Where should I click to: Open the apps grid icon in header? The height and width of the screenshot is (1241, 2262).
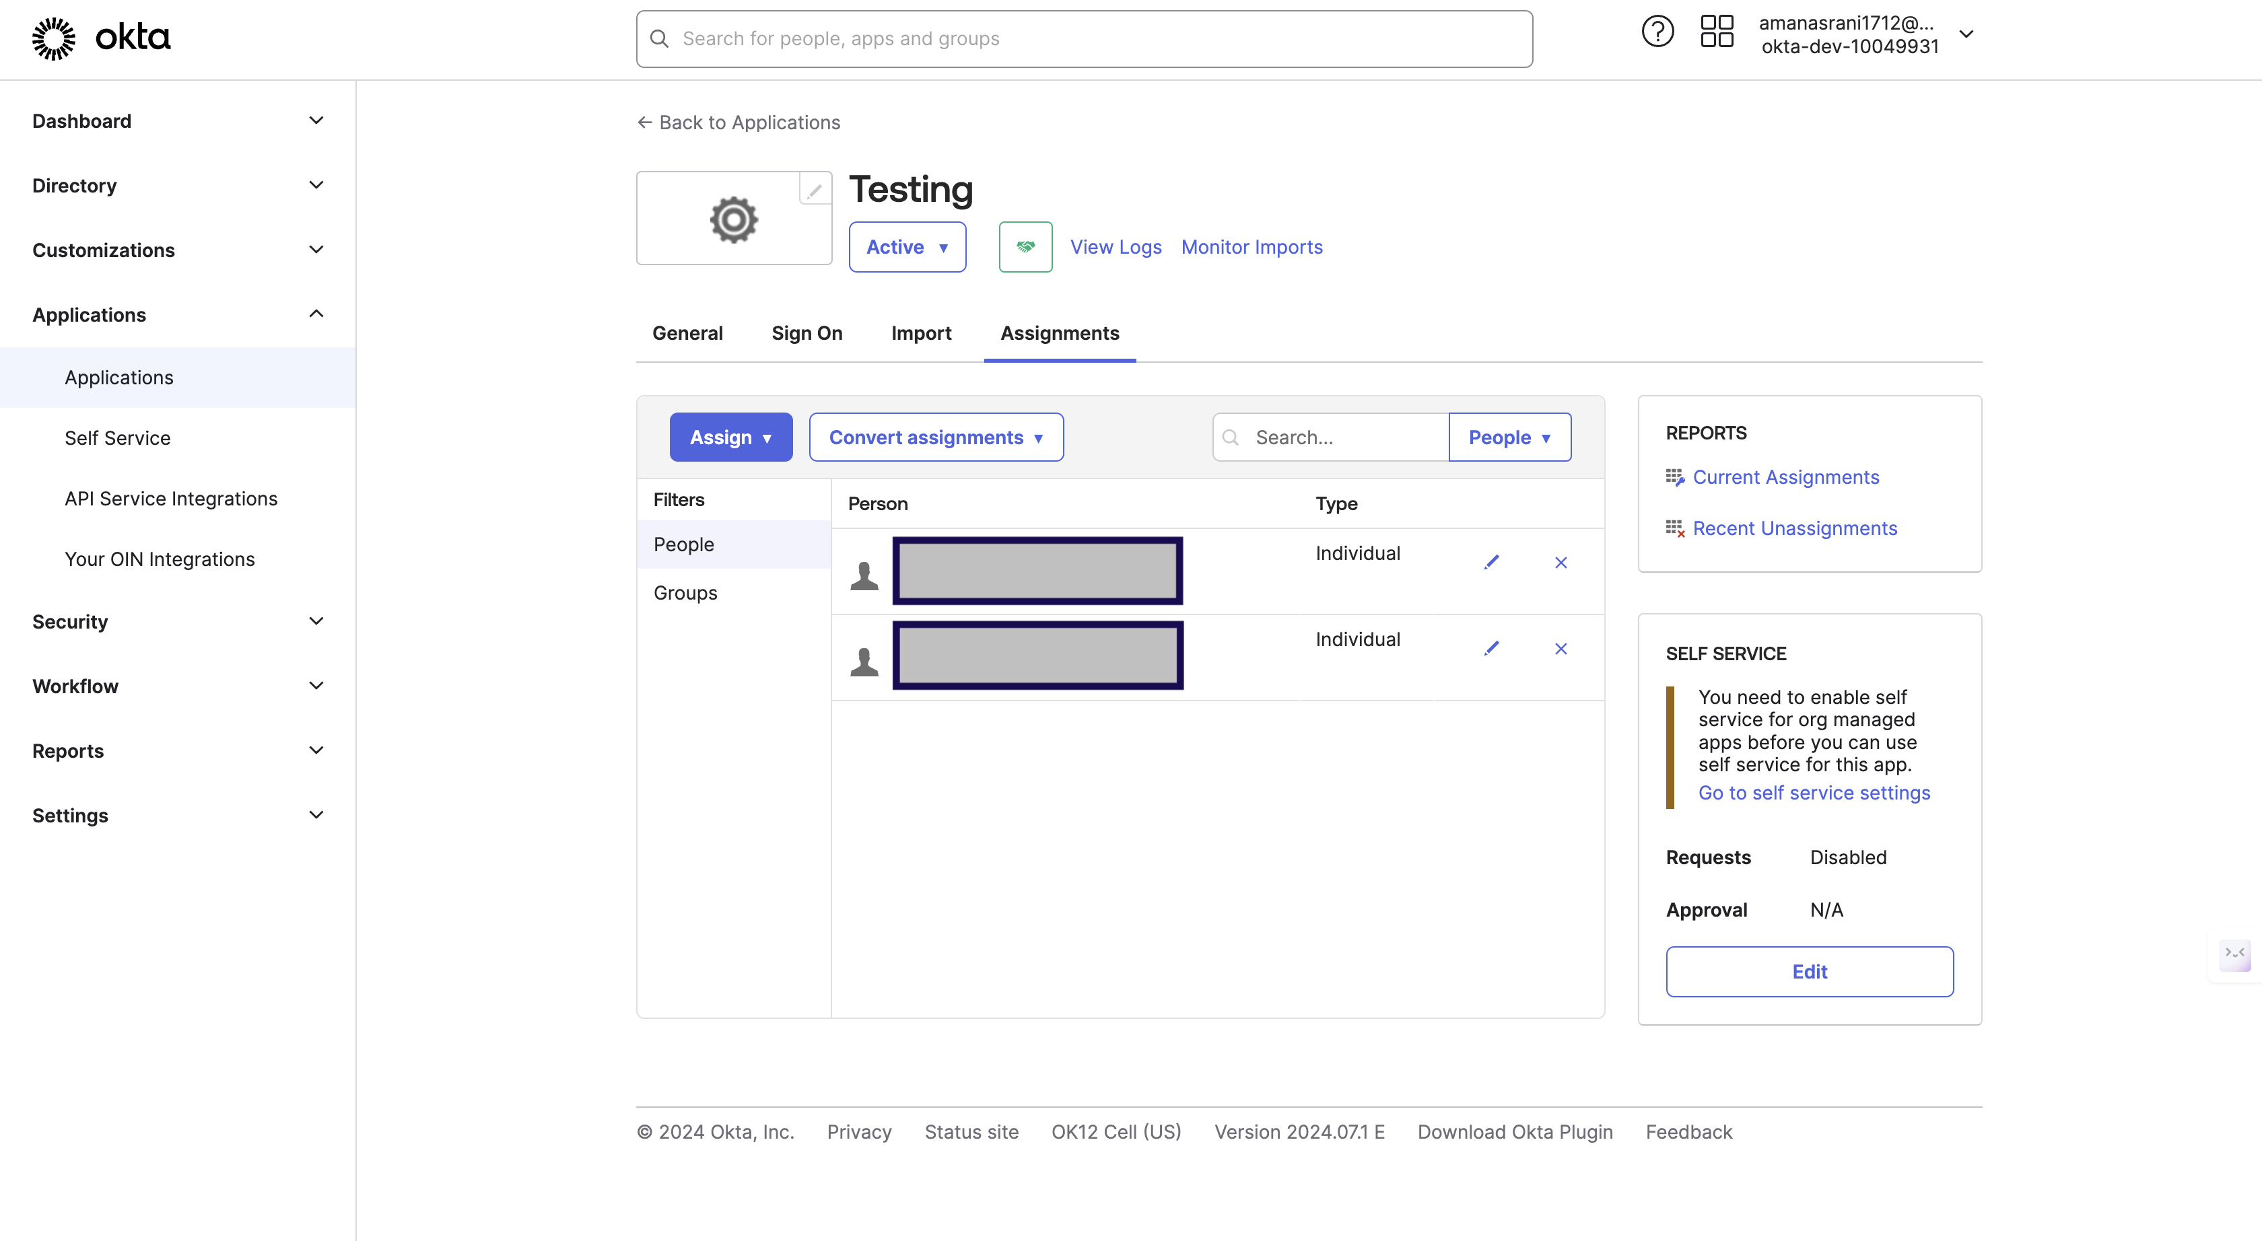tap(1716, 32)
